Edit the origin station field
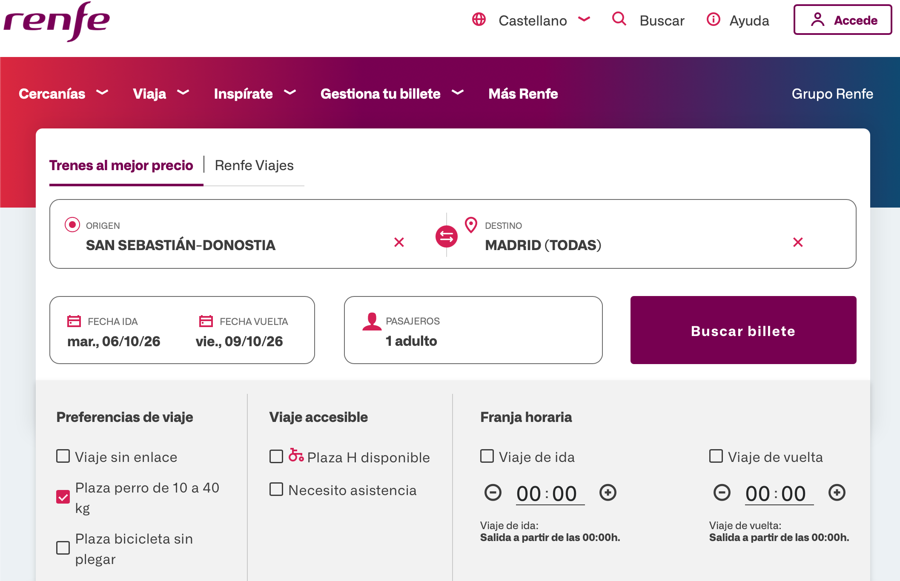 (x=181, y=245)
